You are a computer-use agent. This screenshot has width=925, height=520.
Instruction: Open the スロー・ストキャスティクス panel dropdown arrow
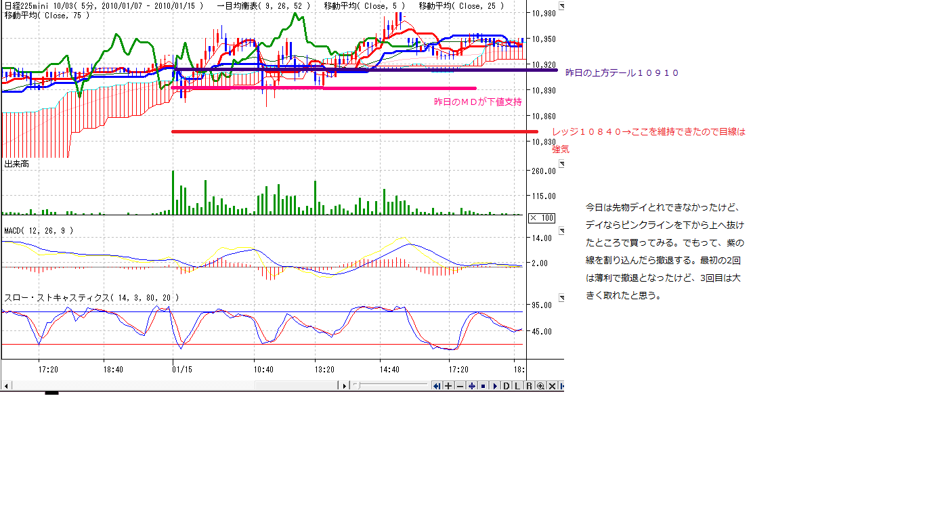tap(561, 298)
